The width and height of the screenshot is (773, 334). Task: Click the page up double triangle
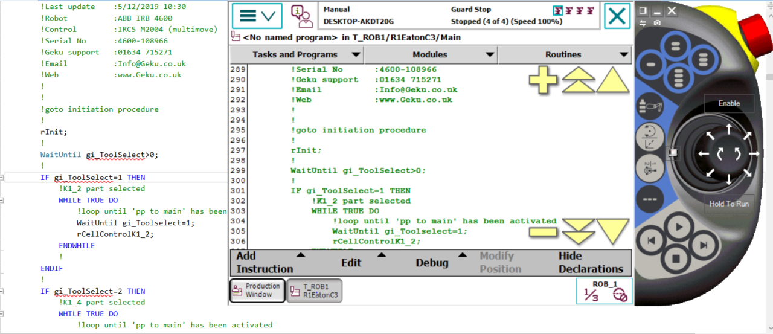click(578, 80)
